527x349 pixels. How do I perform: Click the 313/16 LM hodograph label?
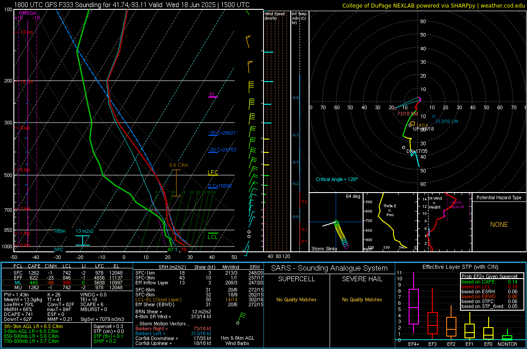tap(447, 122)
